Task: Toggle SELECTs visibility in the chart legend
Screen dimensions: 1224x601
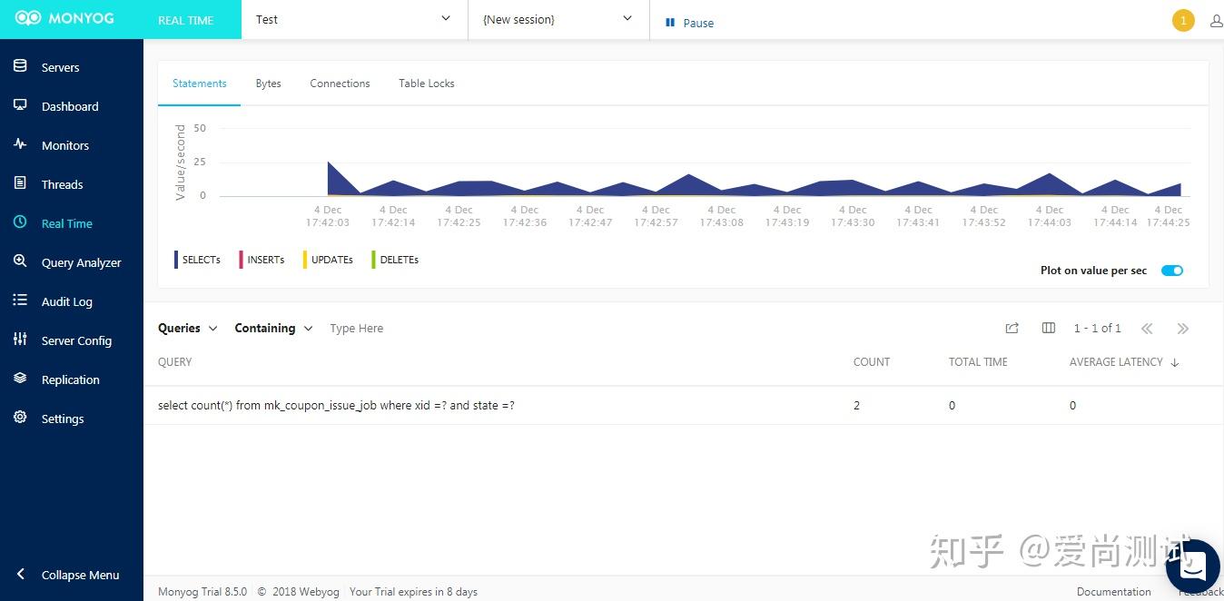Action: pyautogui.click(x=199, y=260)
